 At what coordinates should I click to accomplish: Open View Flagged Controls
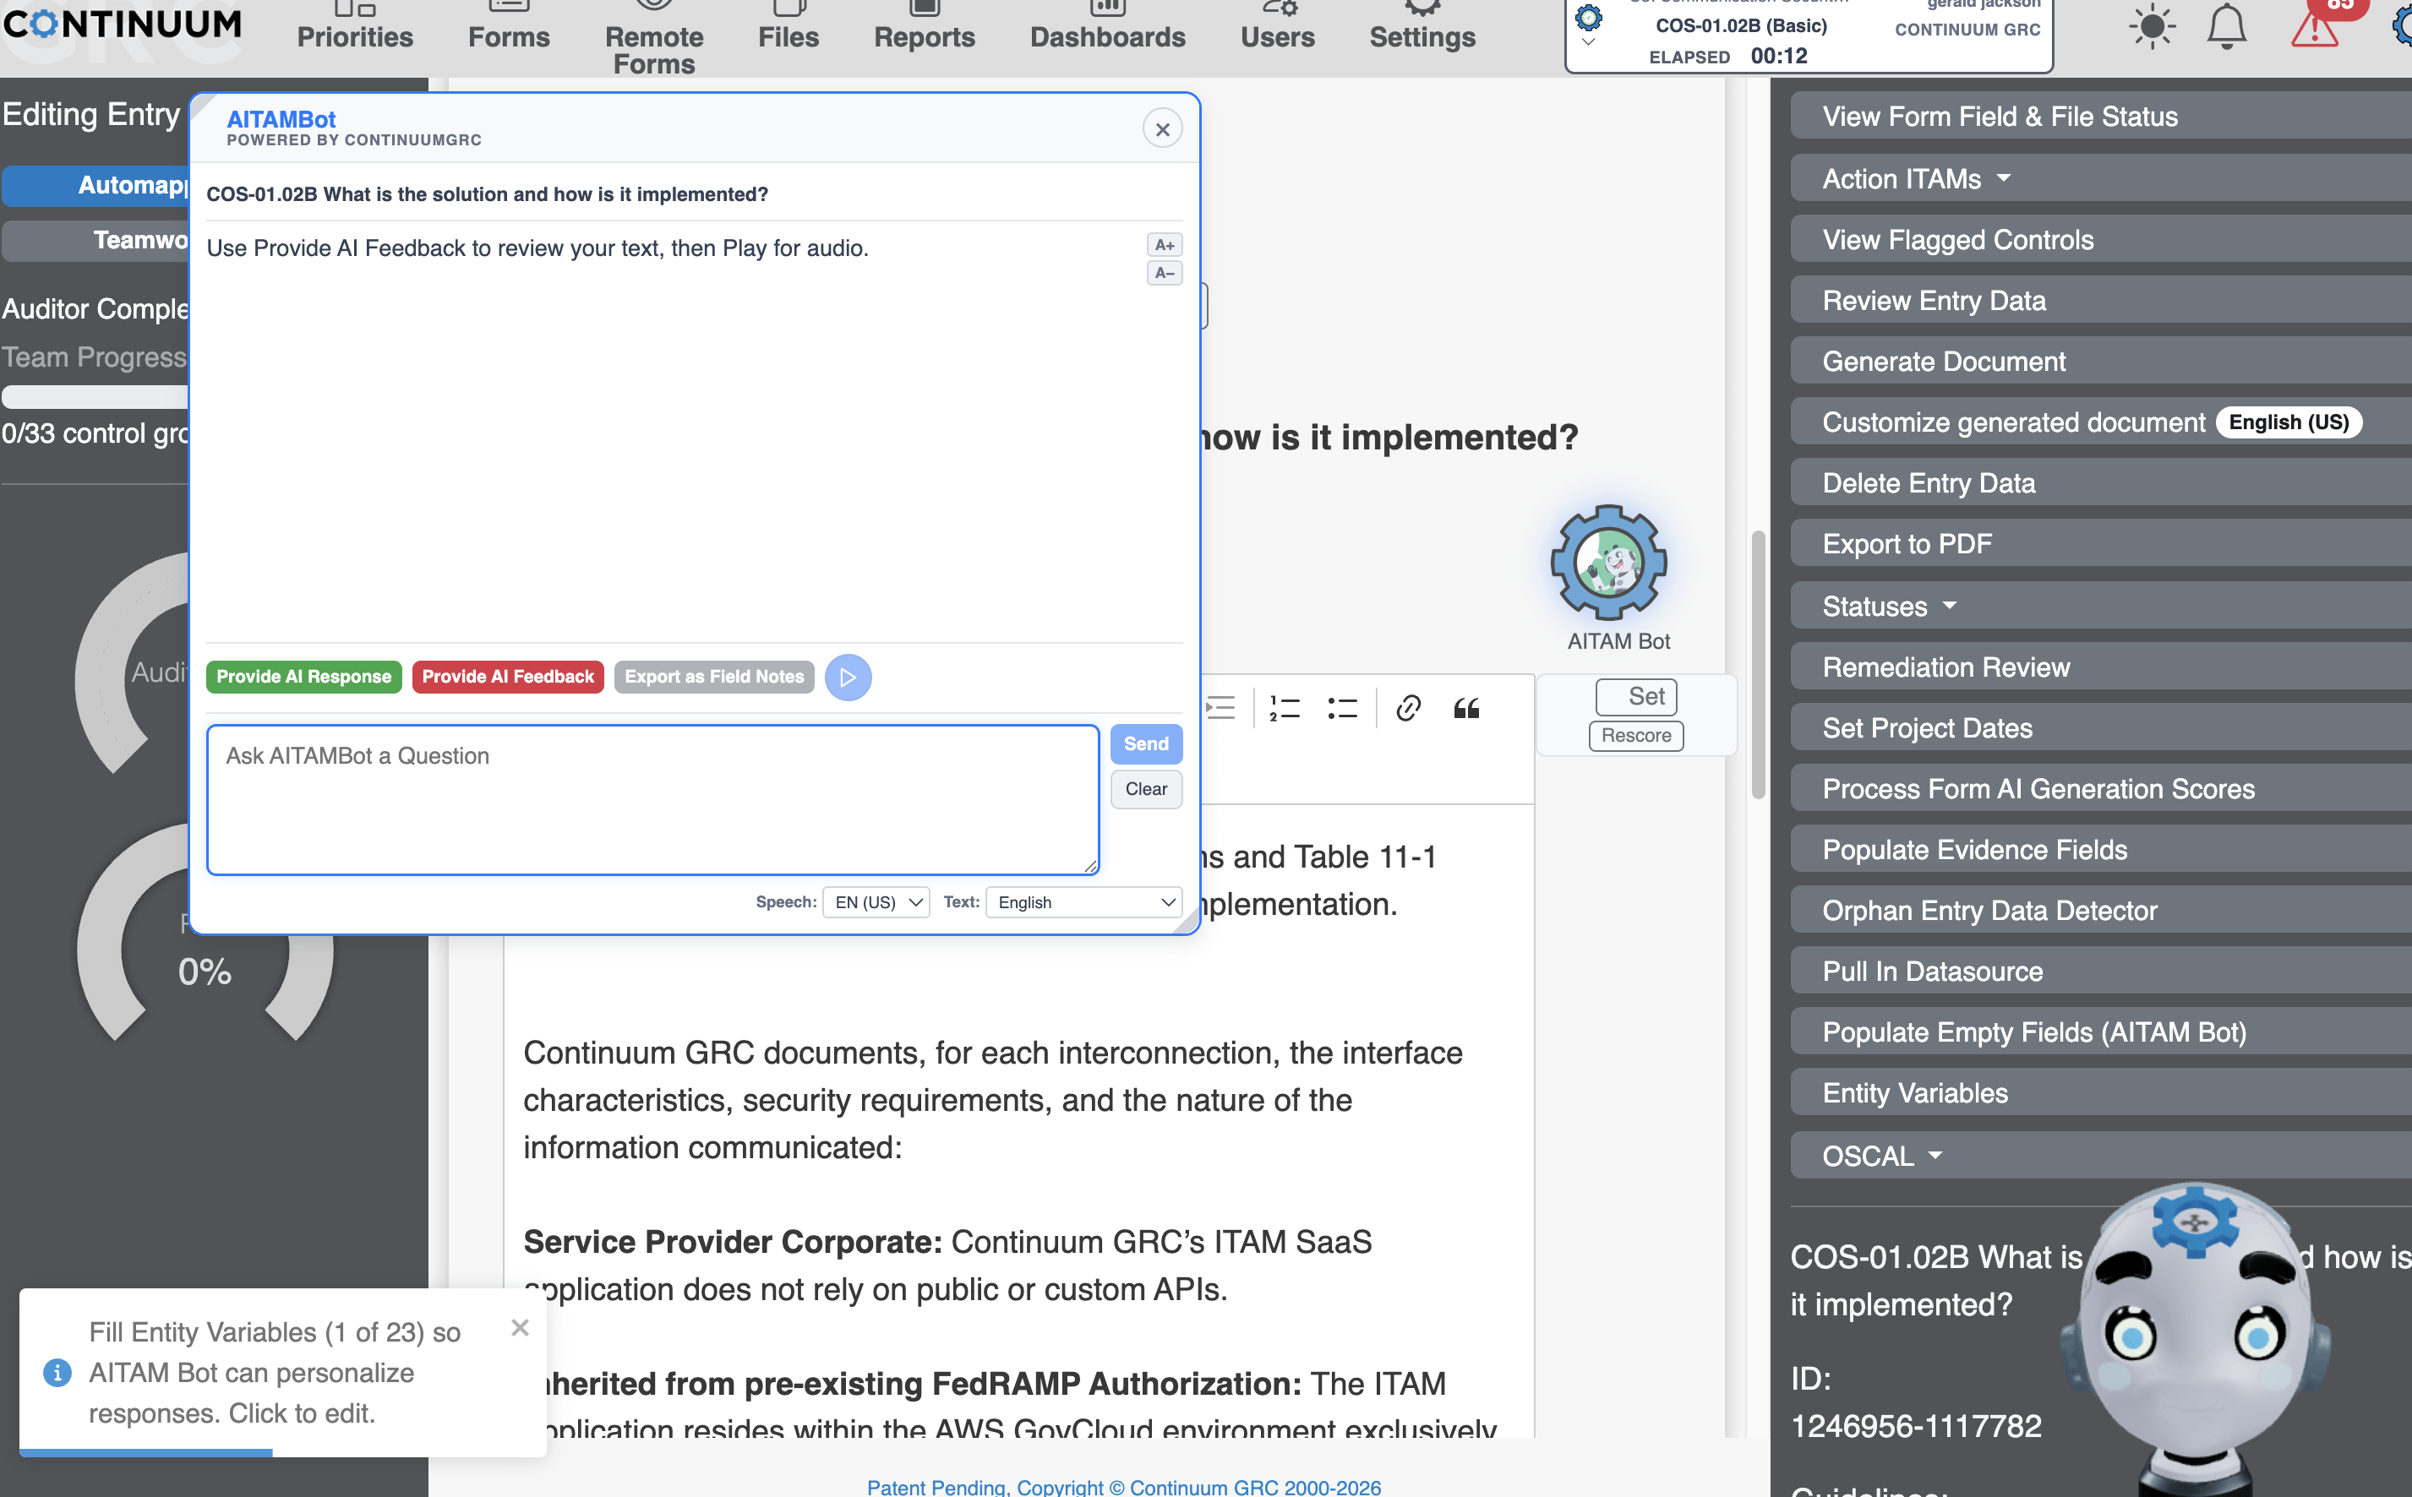2099,240
